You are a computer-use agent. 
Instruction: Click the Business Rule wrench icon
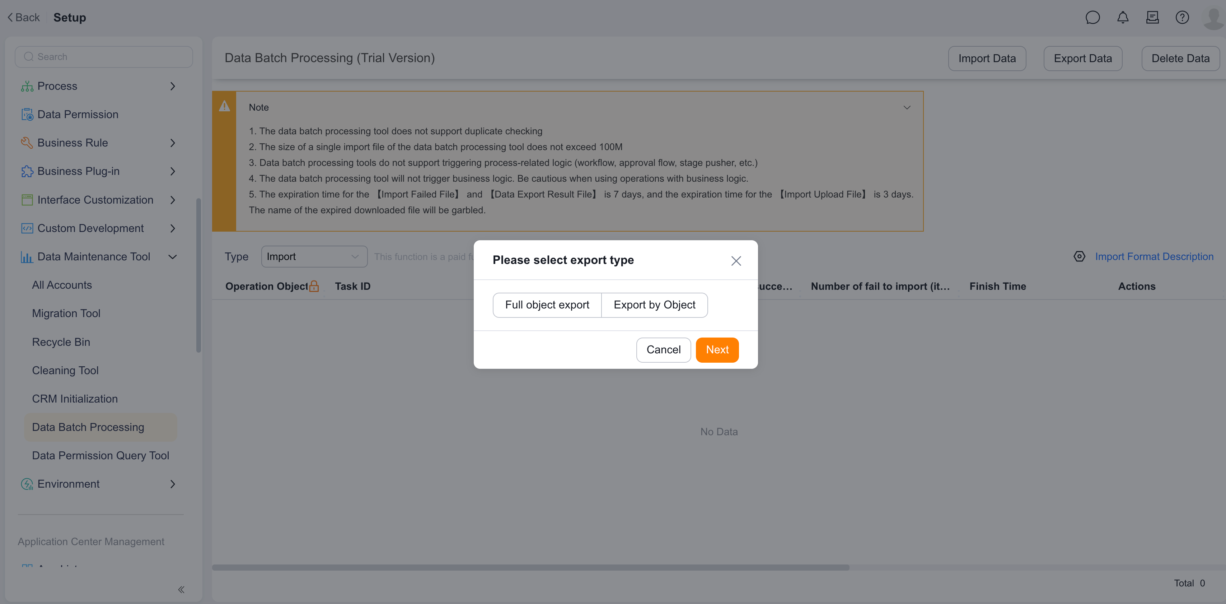pyautogui.click(x=27, y=143)
